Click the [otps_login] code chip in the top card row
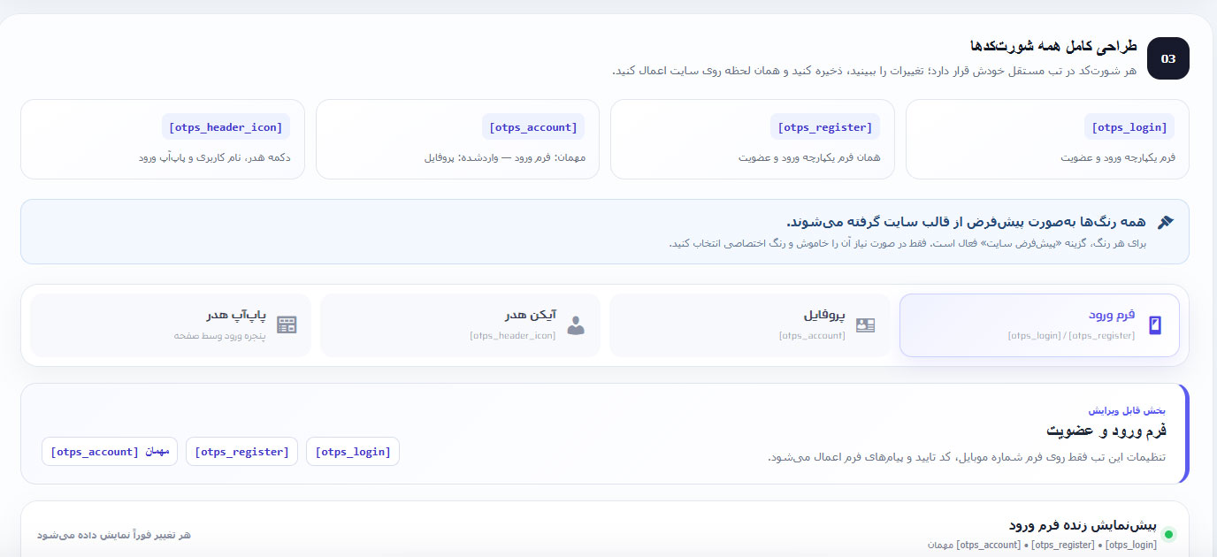The image size is (1217, 557). 1129,127
